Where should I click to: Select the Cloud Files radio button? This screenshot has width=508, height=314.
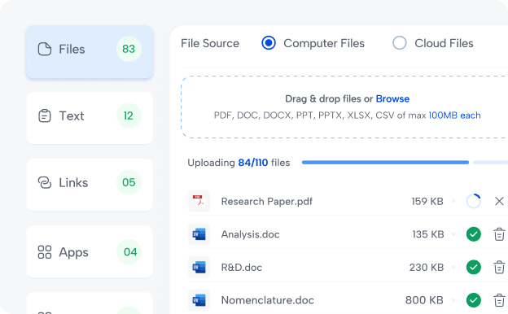(400, 43)
